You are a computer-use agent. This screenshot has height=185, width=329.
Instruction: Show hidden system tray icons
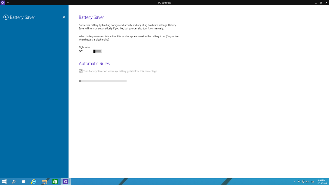(294, 182)
